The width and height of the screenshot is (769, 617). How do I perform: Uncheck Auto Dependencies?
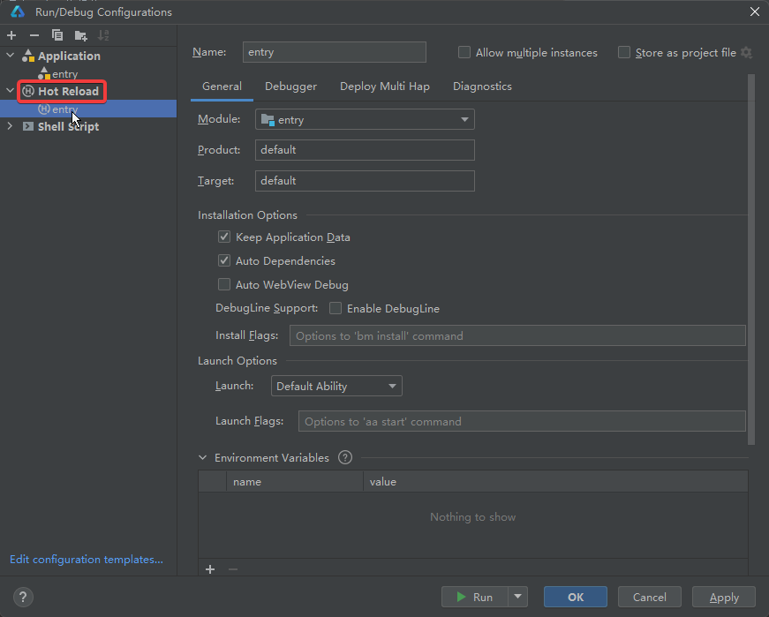click(224, 260)
